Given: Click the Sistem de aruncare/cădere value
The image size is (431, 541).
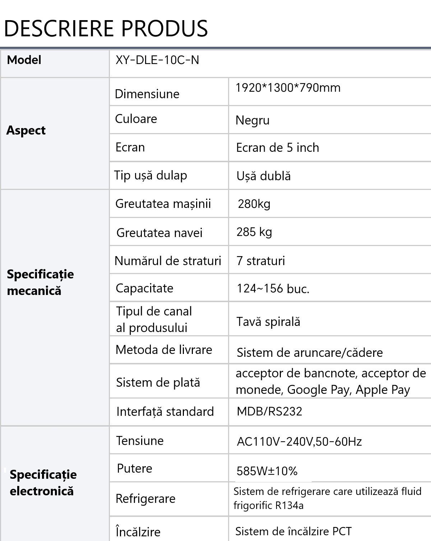Looking at the screenshot, I should tap(310, 353).
